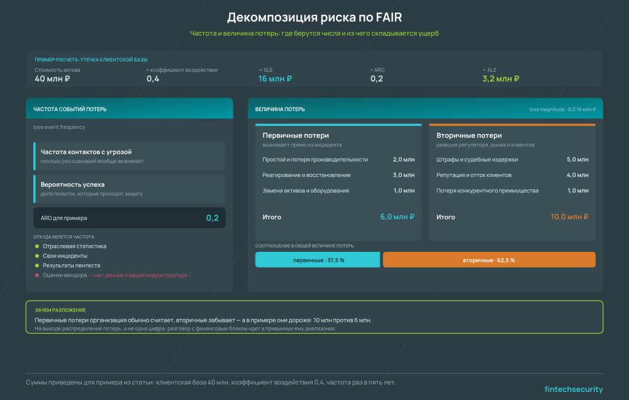
Task: Select the "Результаты пентеста" list item
Action: click(x=71, y=265)
